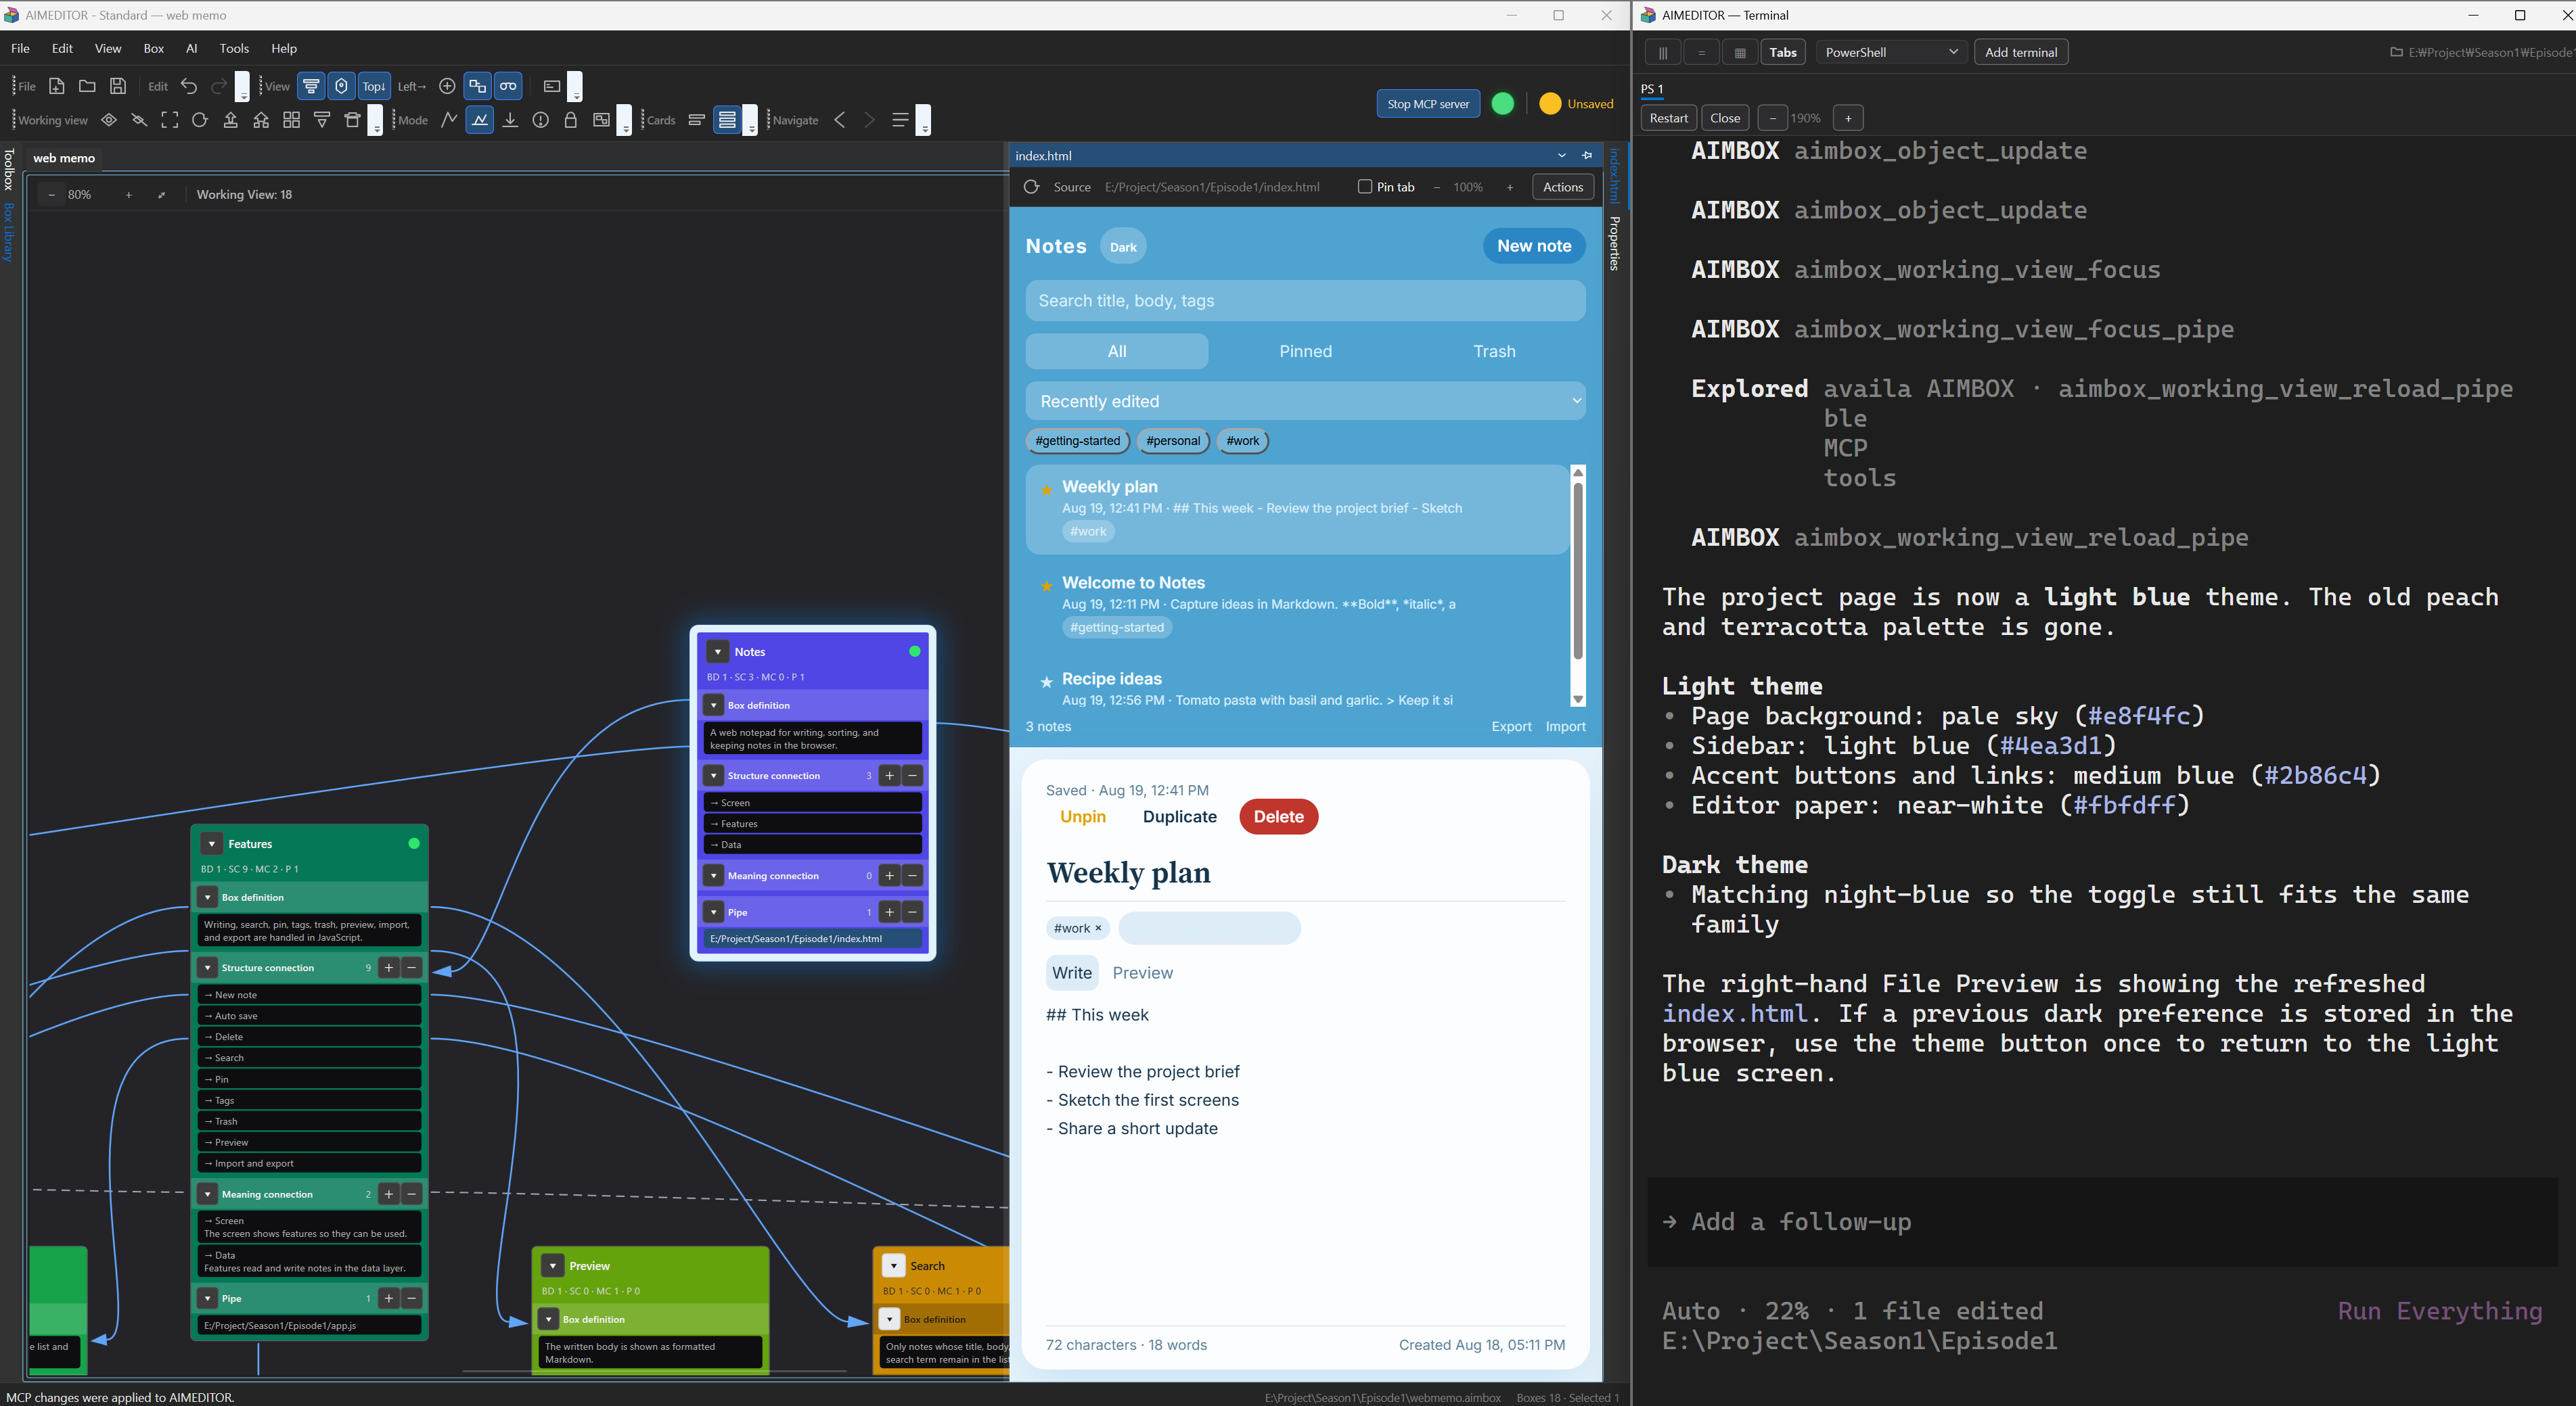Click Stop MCP server button

tap(1427, 104)
